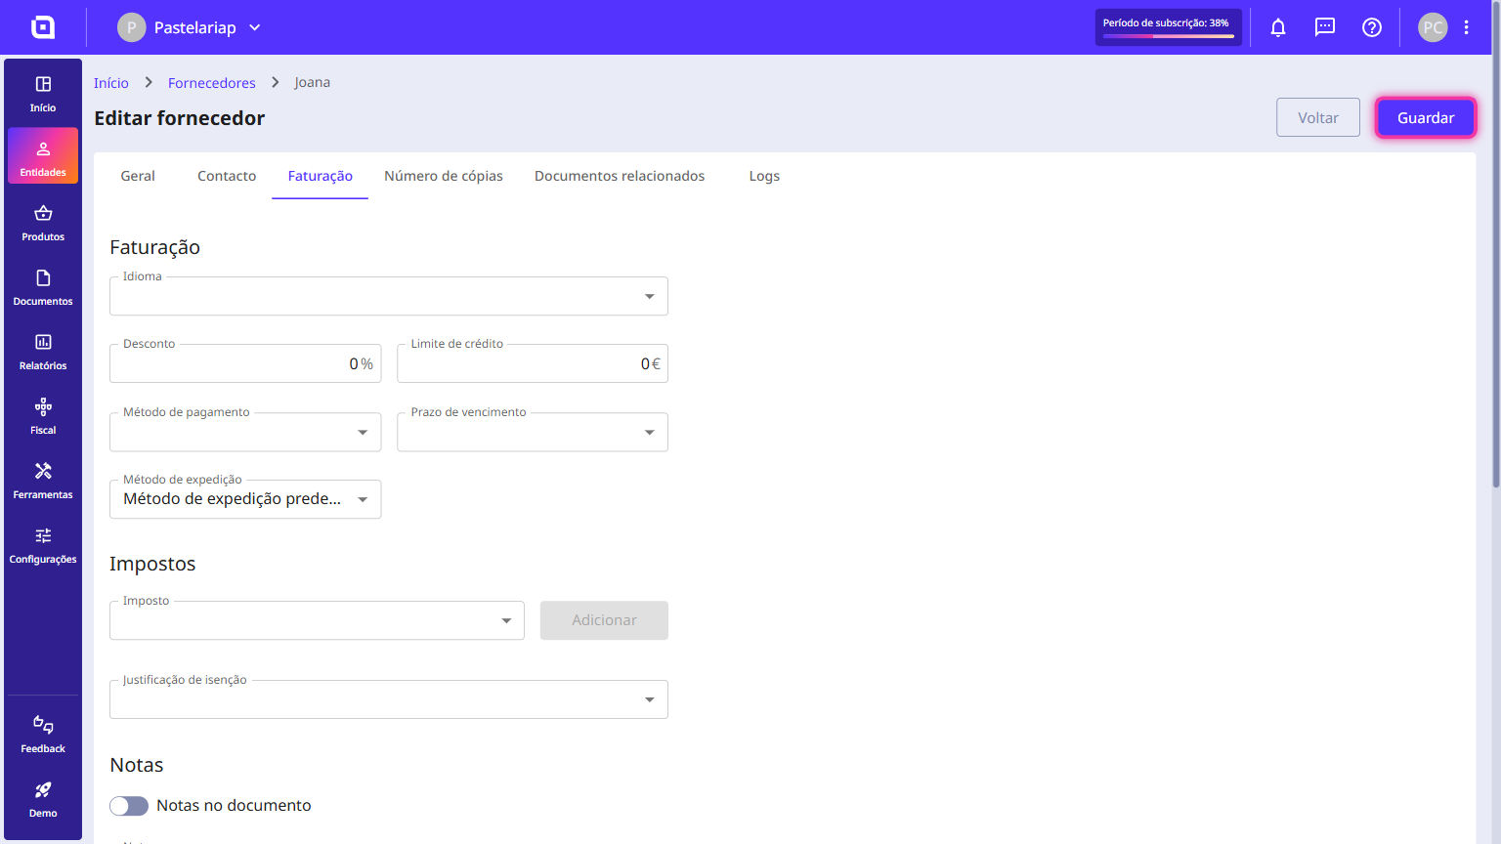Click the subscription period progress bar

tap(1169, 36)
